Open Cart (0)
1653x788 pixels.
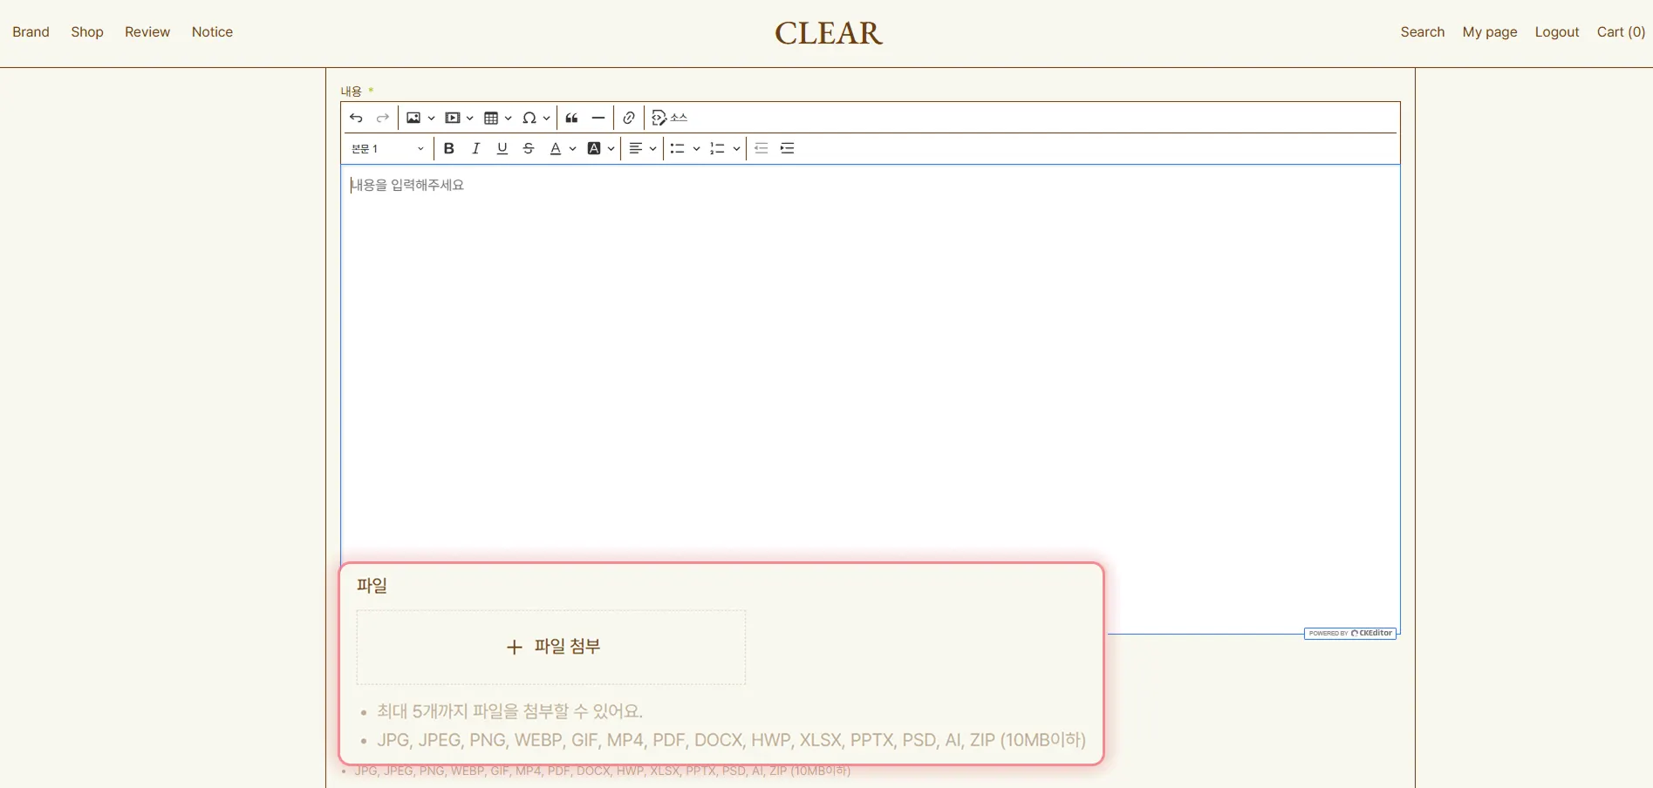(x=1621, y=32)
